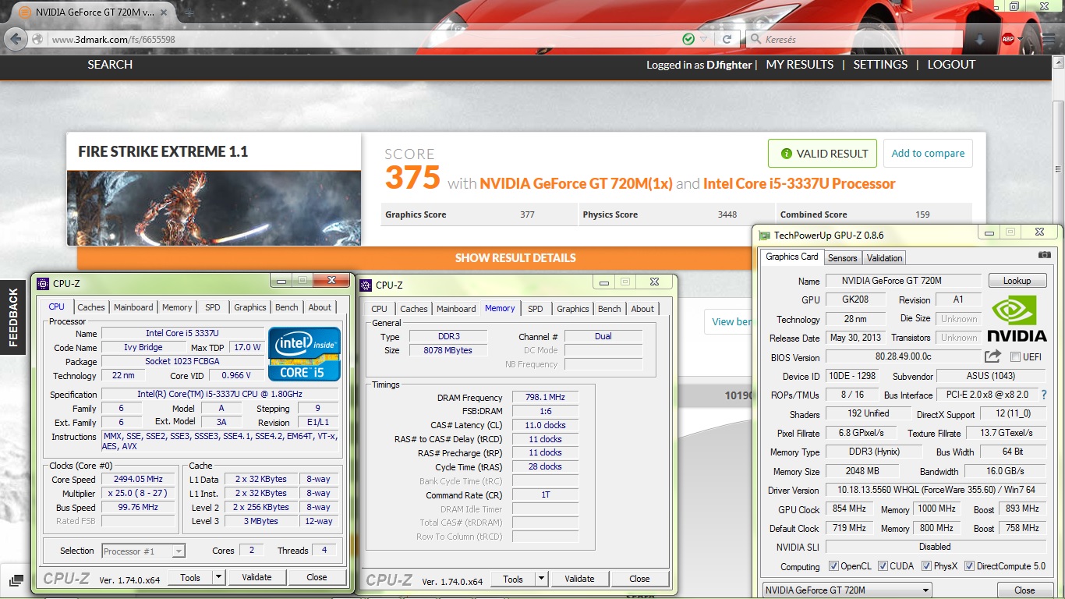1065x599 pixels.
Task: Click Tools button in Memory CPU-Z window
Action: [x=513, y=579]
